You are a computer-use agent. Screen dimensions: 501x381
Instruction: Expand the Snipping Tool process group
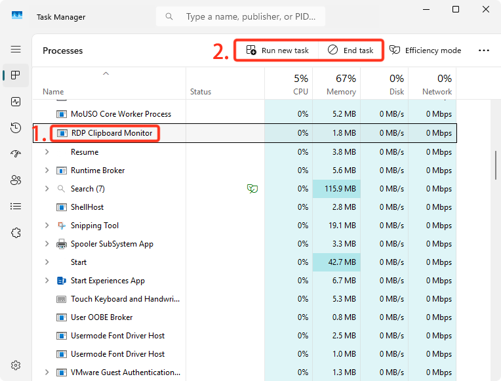[x=47, y=226]
